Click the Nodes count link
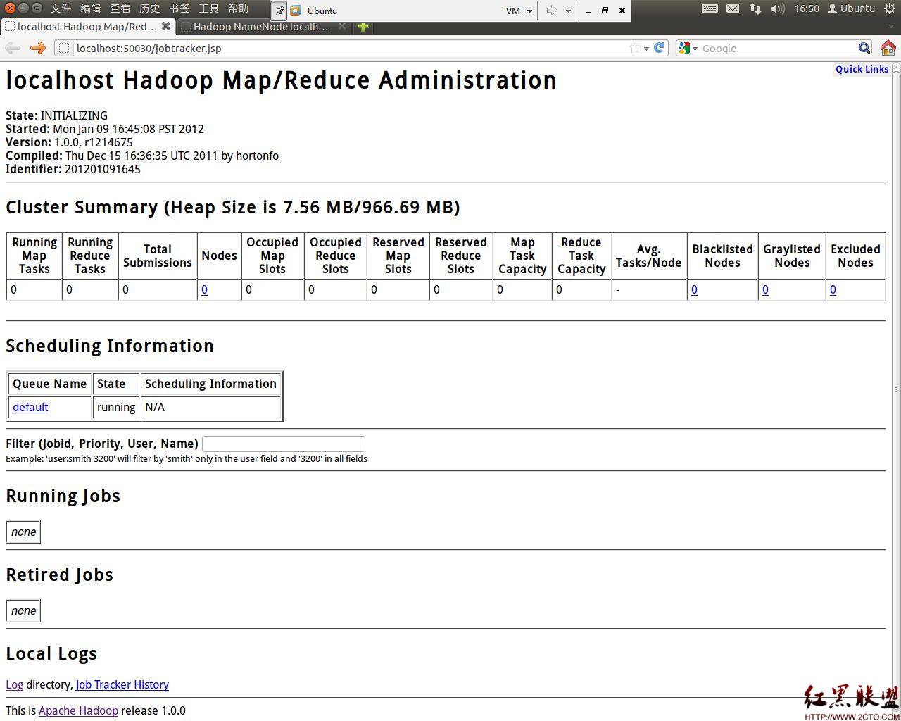Image resolution: width=901 pixels, height=721 pixels. click(x=204, y=289)
